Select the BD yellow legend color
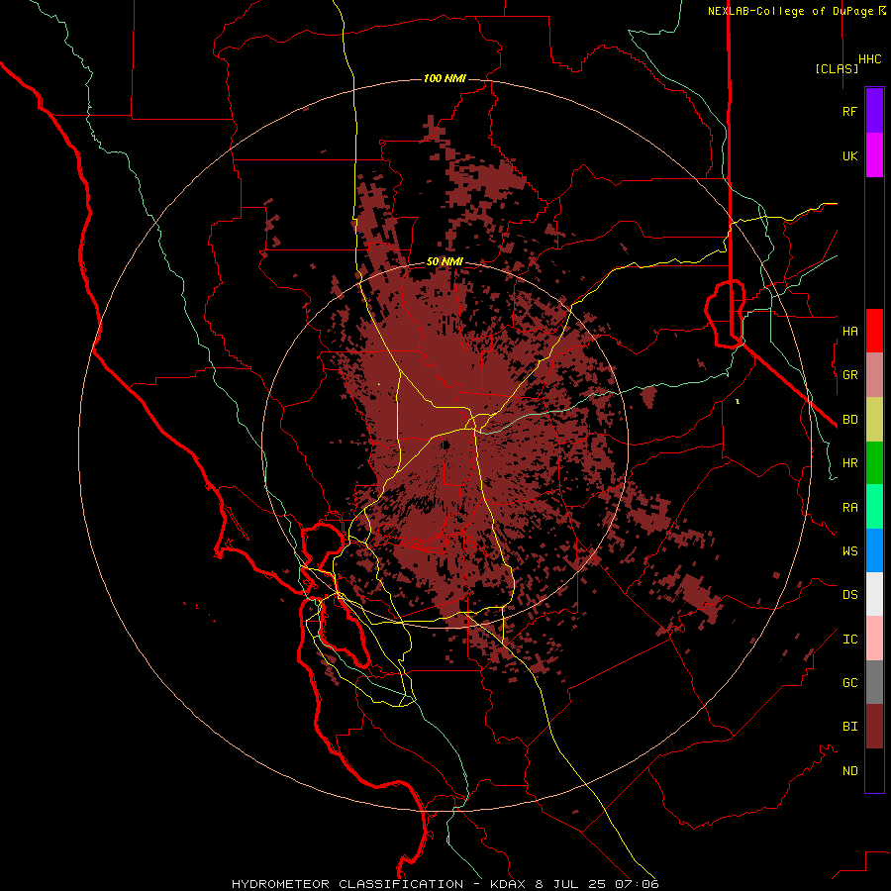The image size is (891, 891). click(x=874, y=420)
